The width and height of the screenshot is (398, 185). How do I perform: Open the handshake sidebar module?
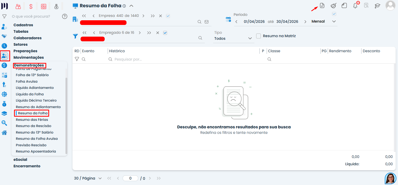(x=4, y=36)
